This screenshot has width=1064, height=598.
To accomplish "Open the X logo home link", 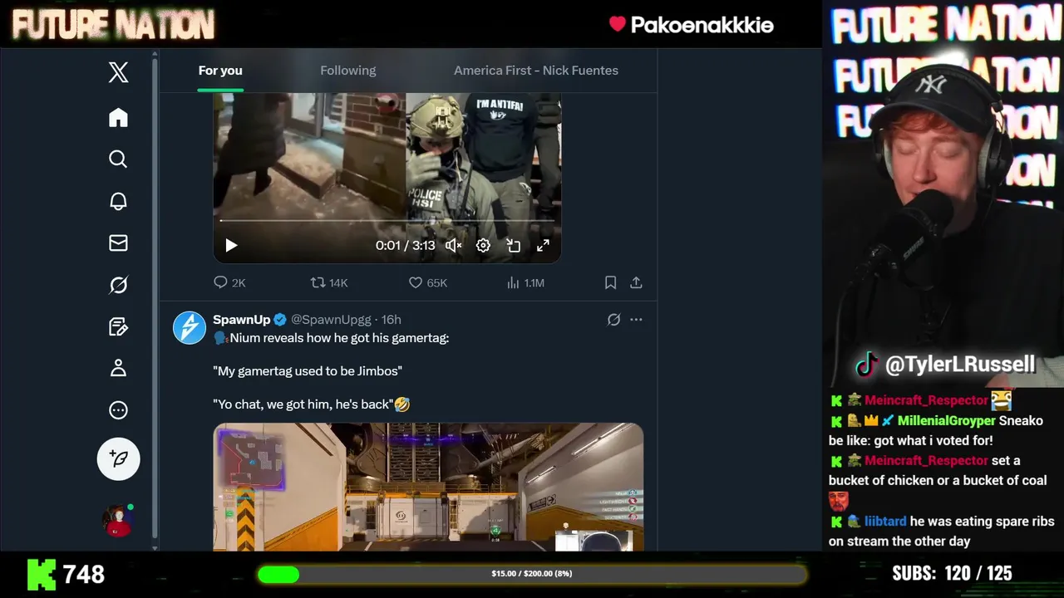I will 118,72.
